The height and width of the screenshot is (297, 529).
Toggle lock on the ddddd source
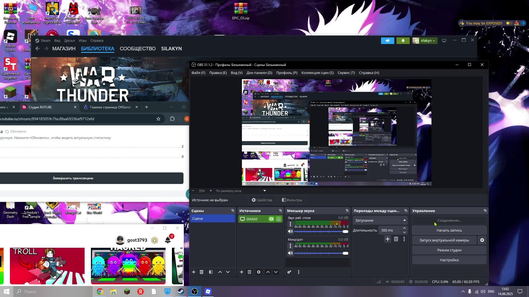point(279,219)
